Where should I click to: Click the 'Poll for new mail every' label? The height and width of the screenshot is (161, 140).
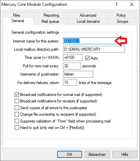[x=41, y=66]
